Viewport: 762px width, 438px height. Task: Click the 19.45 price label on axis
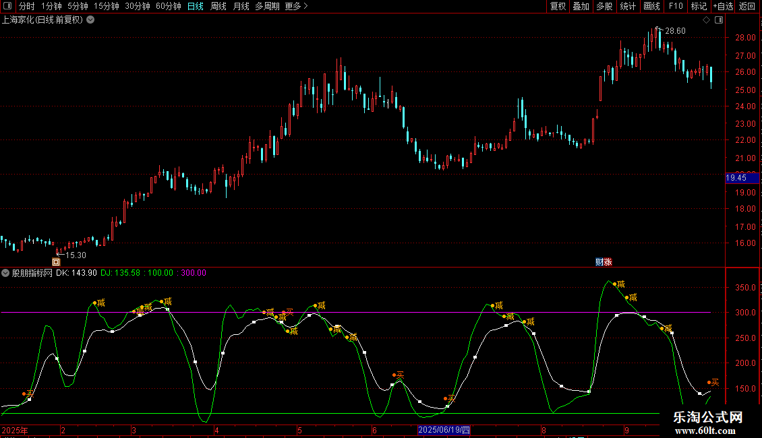[x=736, y=178]
